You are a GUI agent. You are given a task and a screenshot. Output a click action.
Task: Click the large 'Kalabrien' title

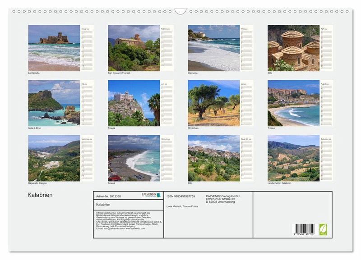[x=40, y=195]
